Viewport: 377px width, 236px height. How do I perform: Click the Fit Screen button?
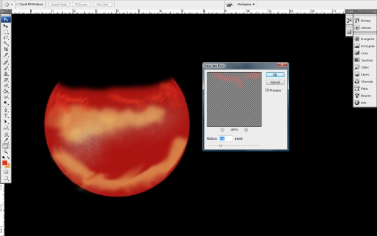[x=81, y=4]
